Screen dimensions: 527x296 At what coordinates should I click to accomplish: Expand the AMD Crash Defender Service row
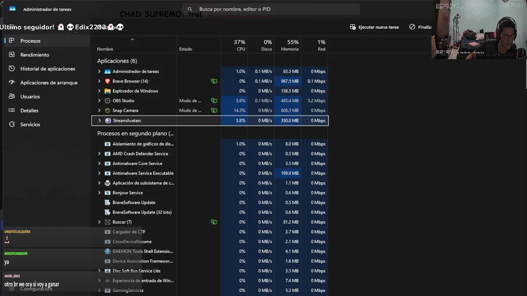tap(99, 154)
